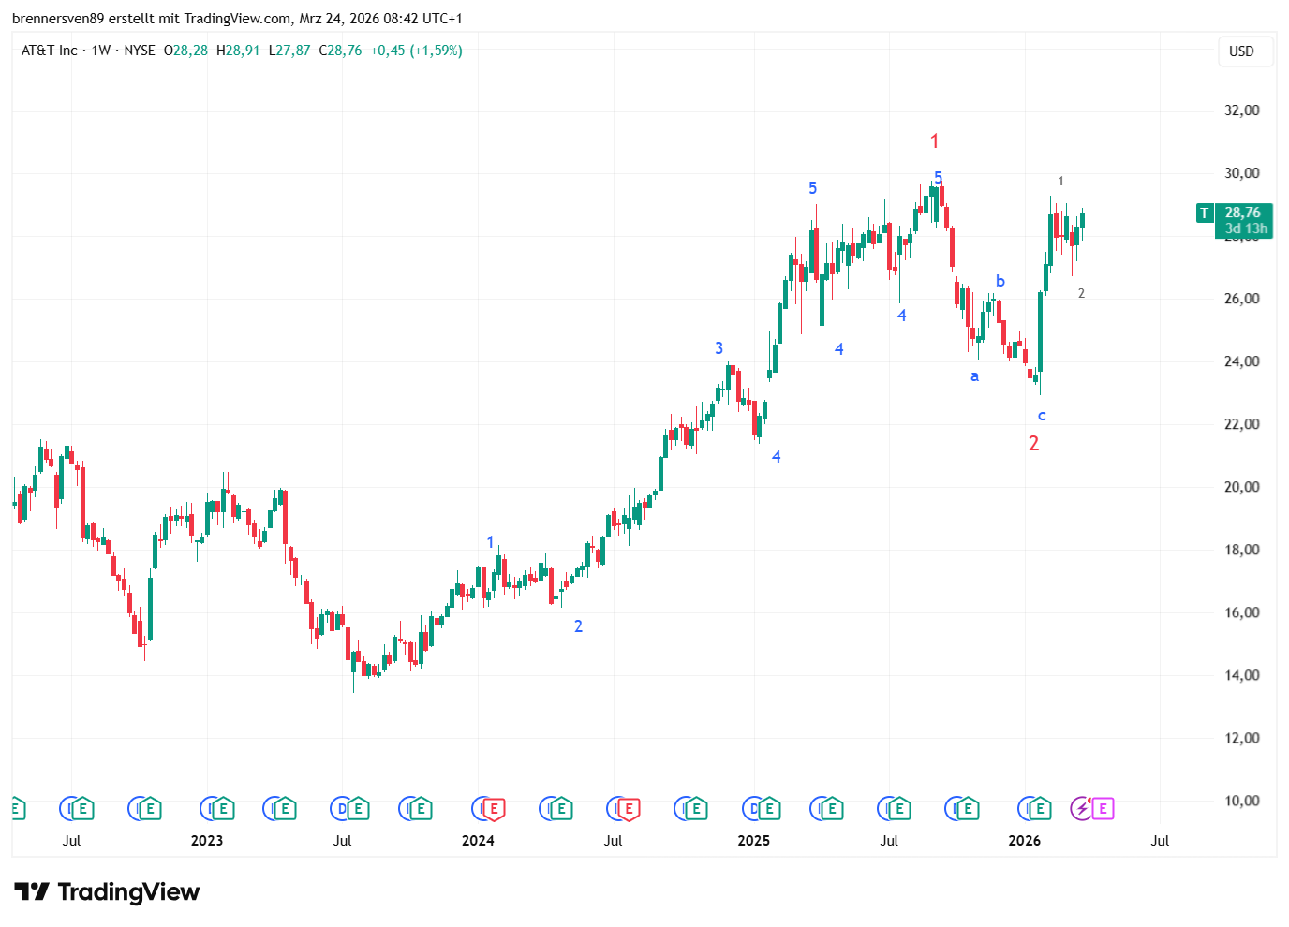The width and height of the screenshot is (1289, 927).
Task: Select the blue wave label c
Action: [1041, 416]
